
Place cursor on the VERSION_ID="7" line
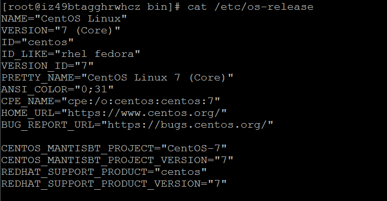48,66
